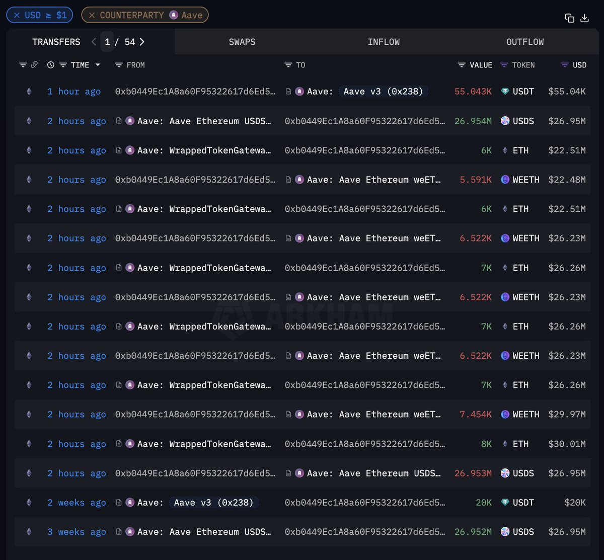Open Aave Ethereum USDS sender in 26.954M row
604x560 pixels.
(204, 121)
